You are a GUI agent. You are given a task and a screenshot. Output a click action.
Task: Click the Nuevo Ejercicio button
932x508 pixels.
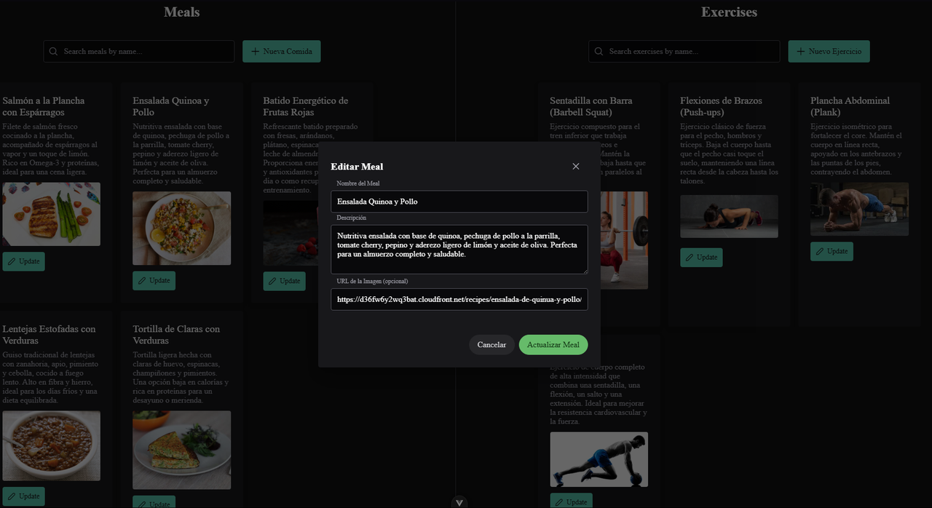click(829, 52)
